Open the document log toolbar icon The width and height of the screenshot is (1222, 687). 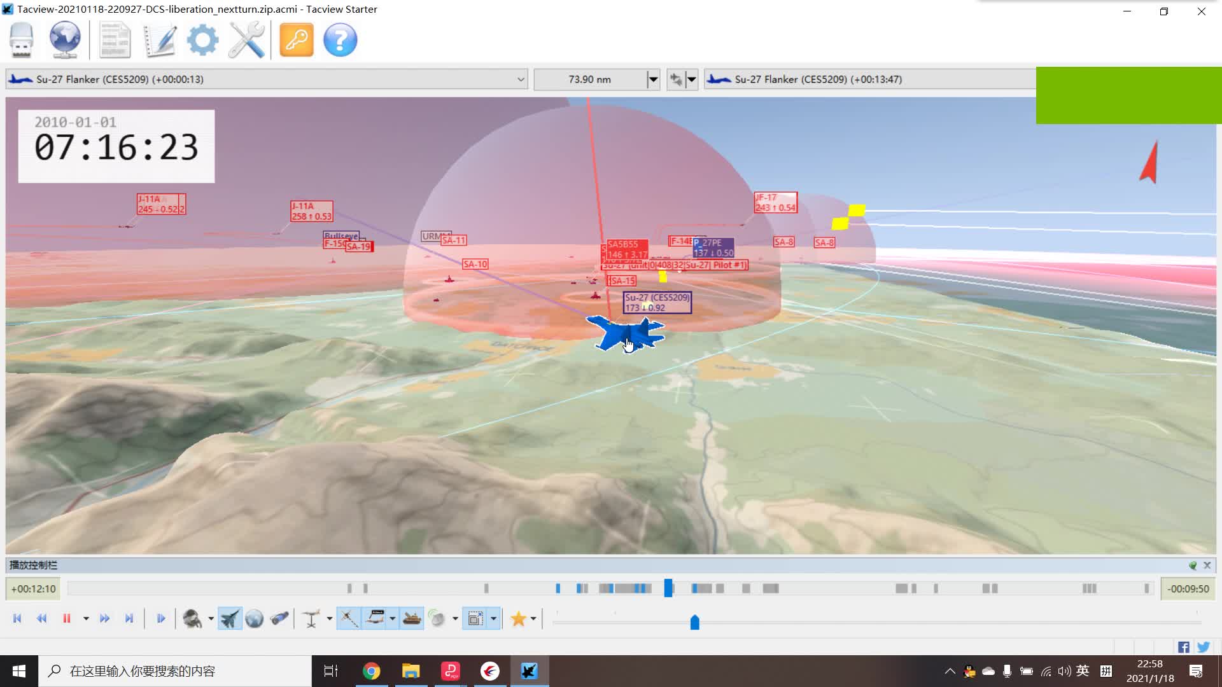point(115,40)
